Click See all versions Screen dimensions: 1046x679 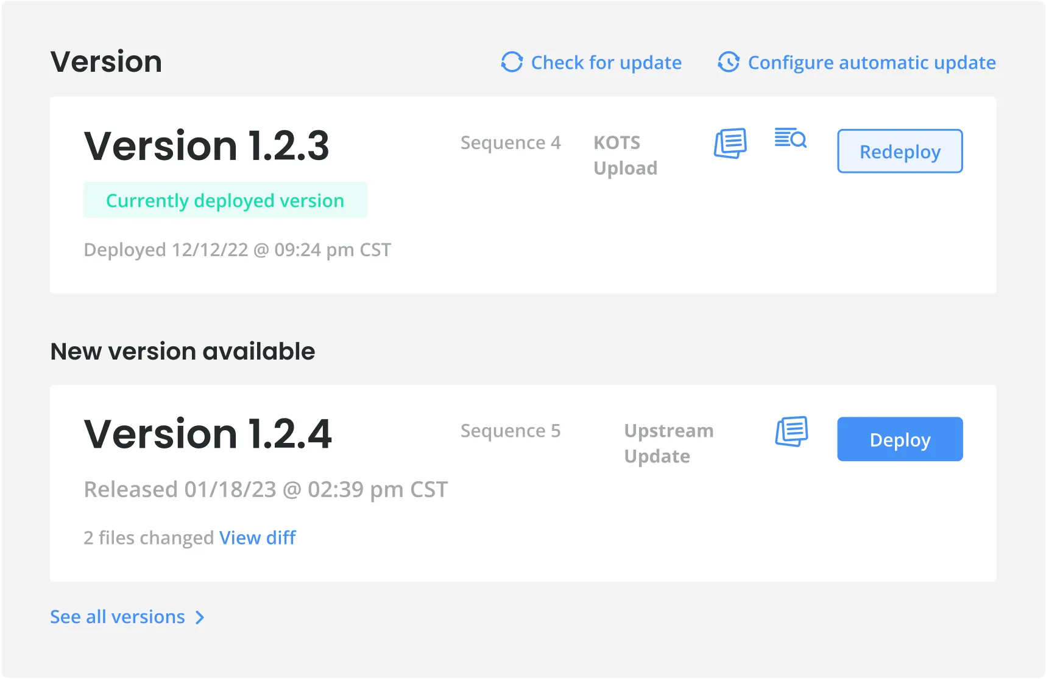click(x=117, y=617)
